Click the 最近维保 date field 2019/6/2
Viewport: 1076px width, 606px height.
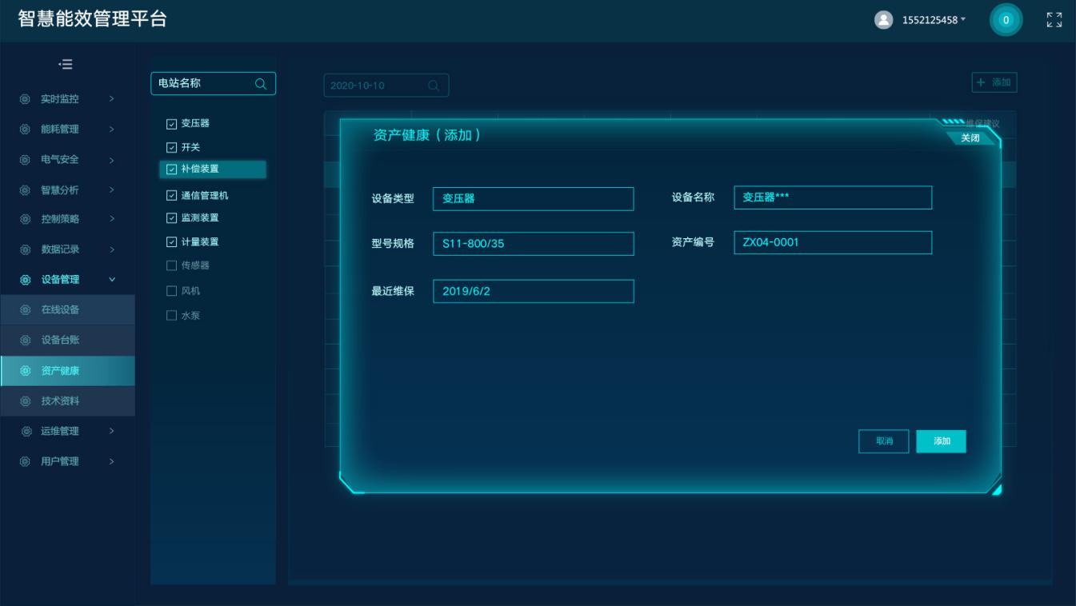[x=534, y=291]
